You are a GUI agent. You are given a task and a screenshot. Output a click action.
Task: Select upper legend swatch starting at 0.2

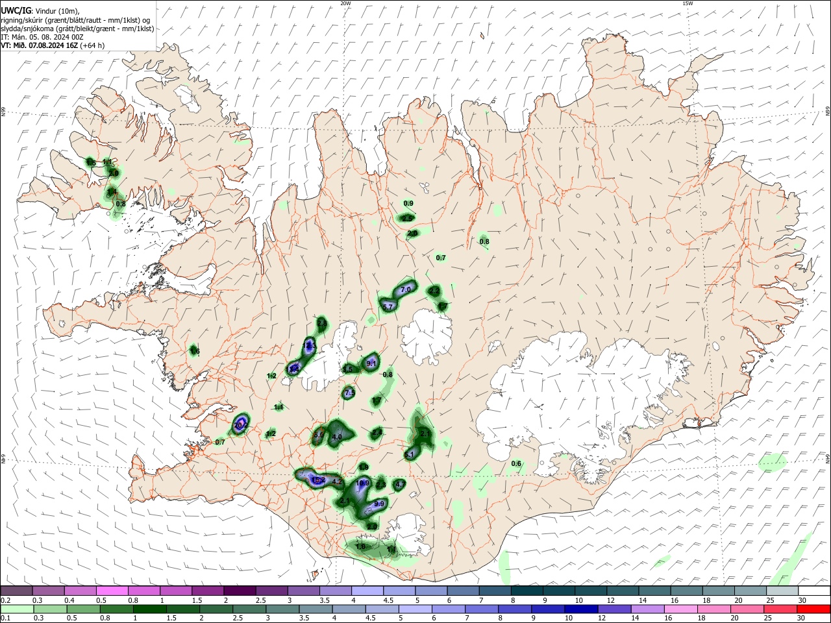[x=16, y=591]
